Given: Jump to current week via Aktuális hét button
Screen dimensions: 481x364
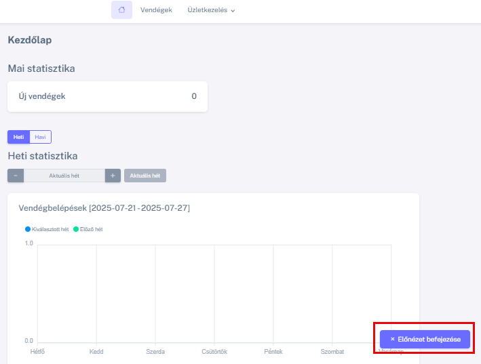Looking at the screenshot, I should click(x=145, y=176).
